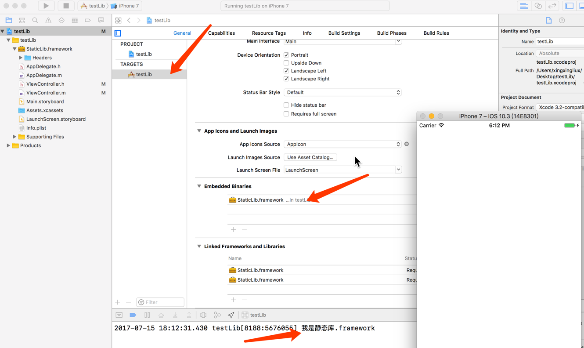Pause program execution in debug bar

pos(147,315)
